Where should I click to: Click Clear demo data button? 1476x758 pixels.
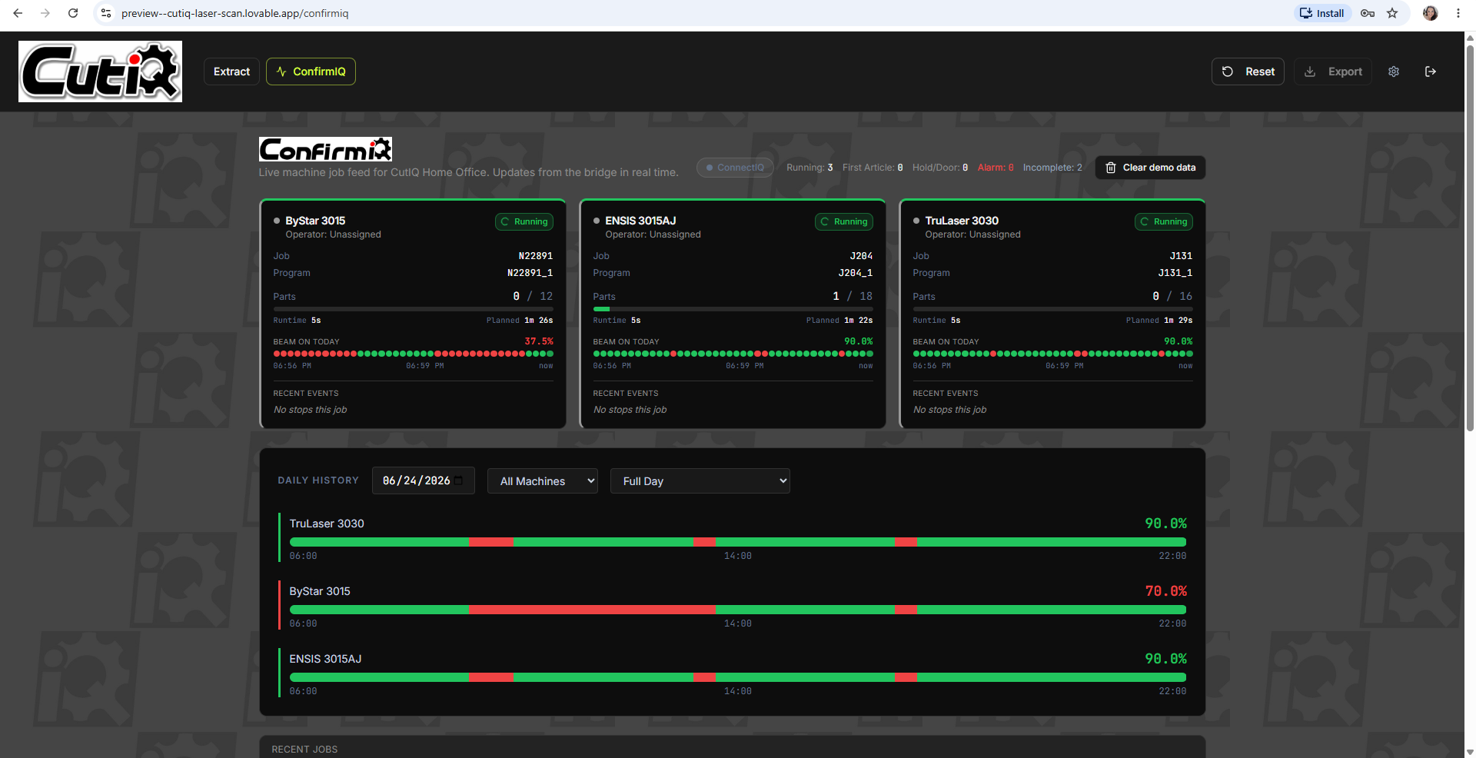[x=1150, y=168]
